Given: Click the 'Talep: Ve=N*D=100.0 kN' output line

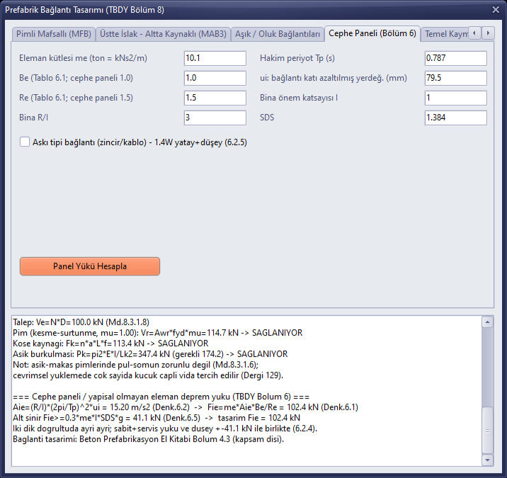Looking at the screenshot, I should pyautogui.click(x=81, y=322).
